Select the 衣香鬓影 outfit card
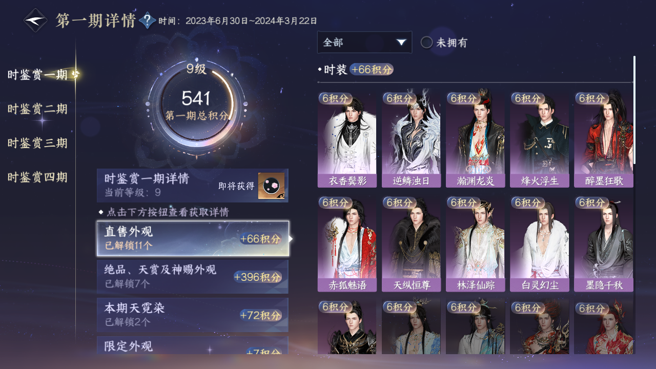 click(347, 140)
